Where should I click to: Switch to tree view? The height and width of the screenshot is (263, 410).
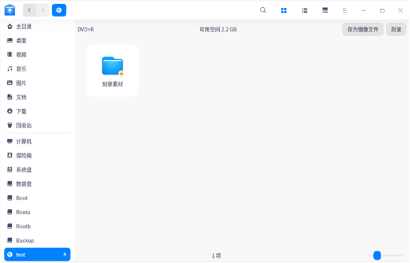(x=325, y=10)
